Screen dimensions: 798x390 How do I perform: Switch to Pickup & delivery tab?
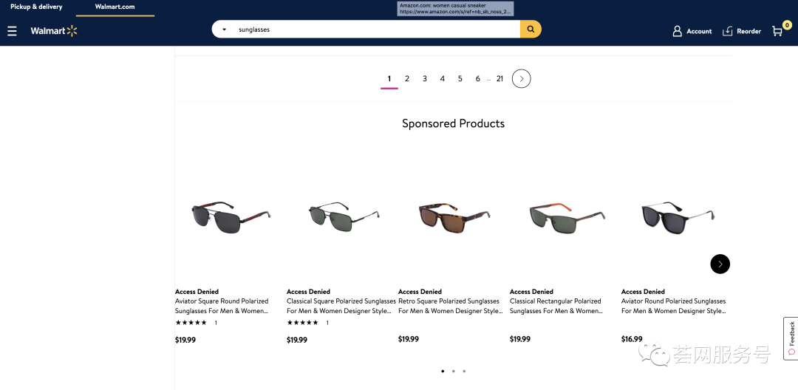pos(36,7)
